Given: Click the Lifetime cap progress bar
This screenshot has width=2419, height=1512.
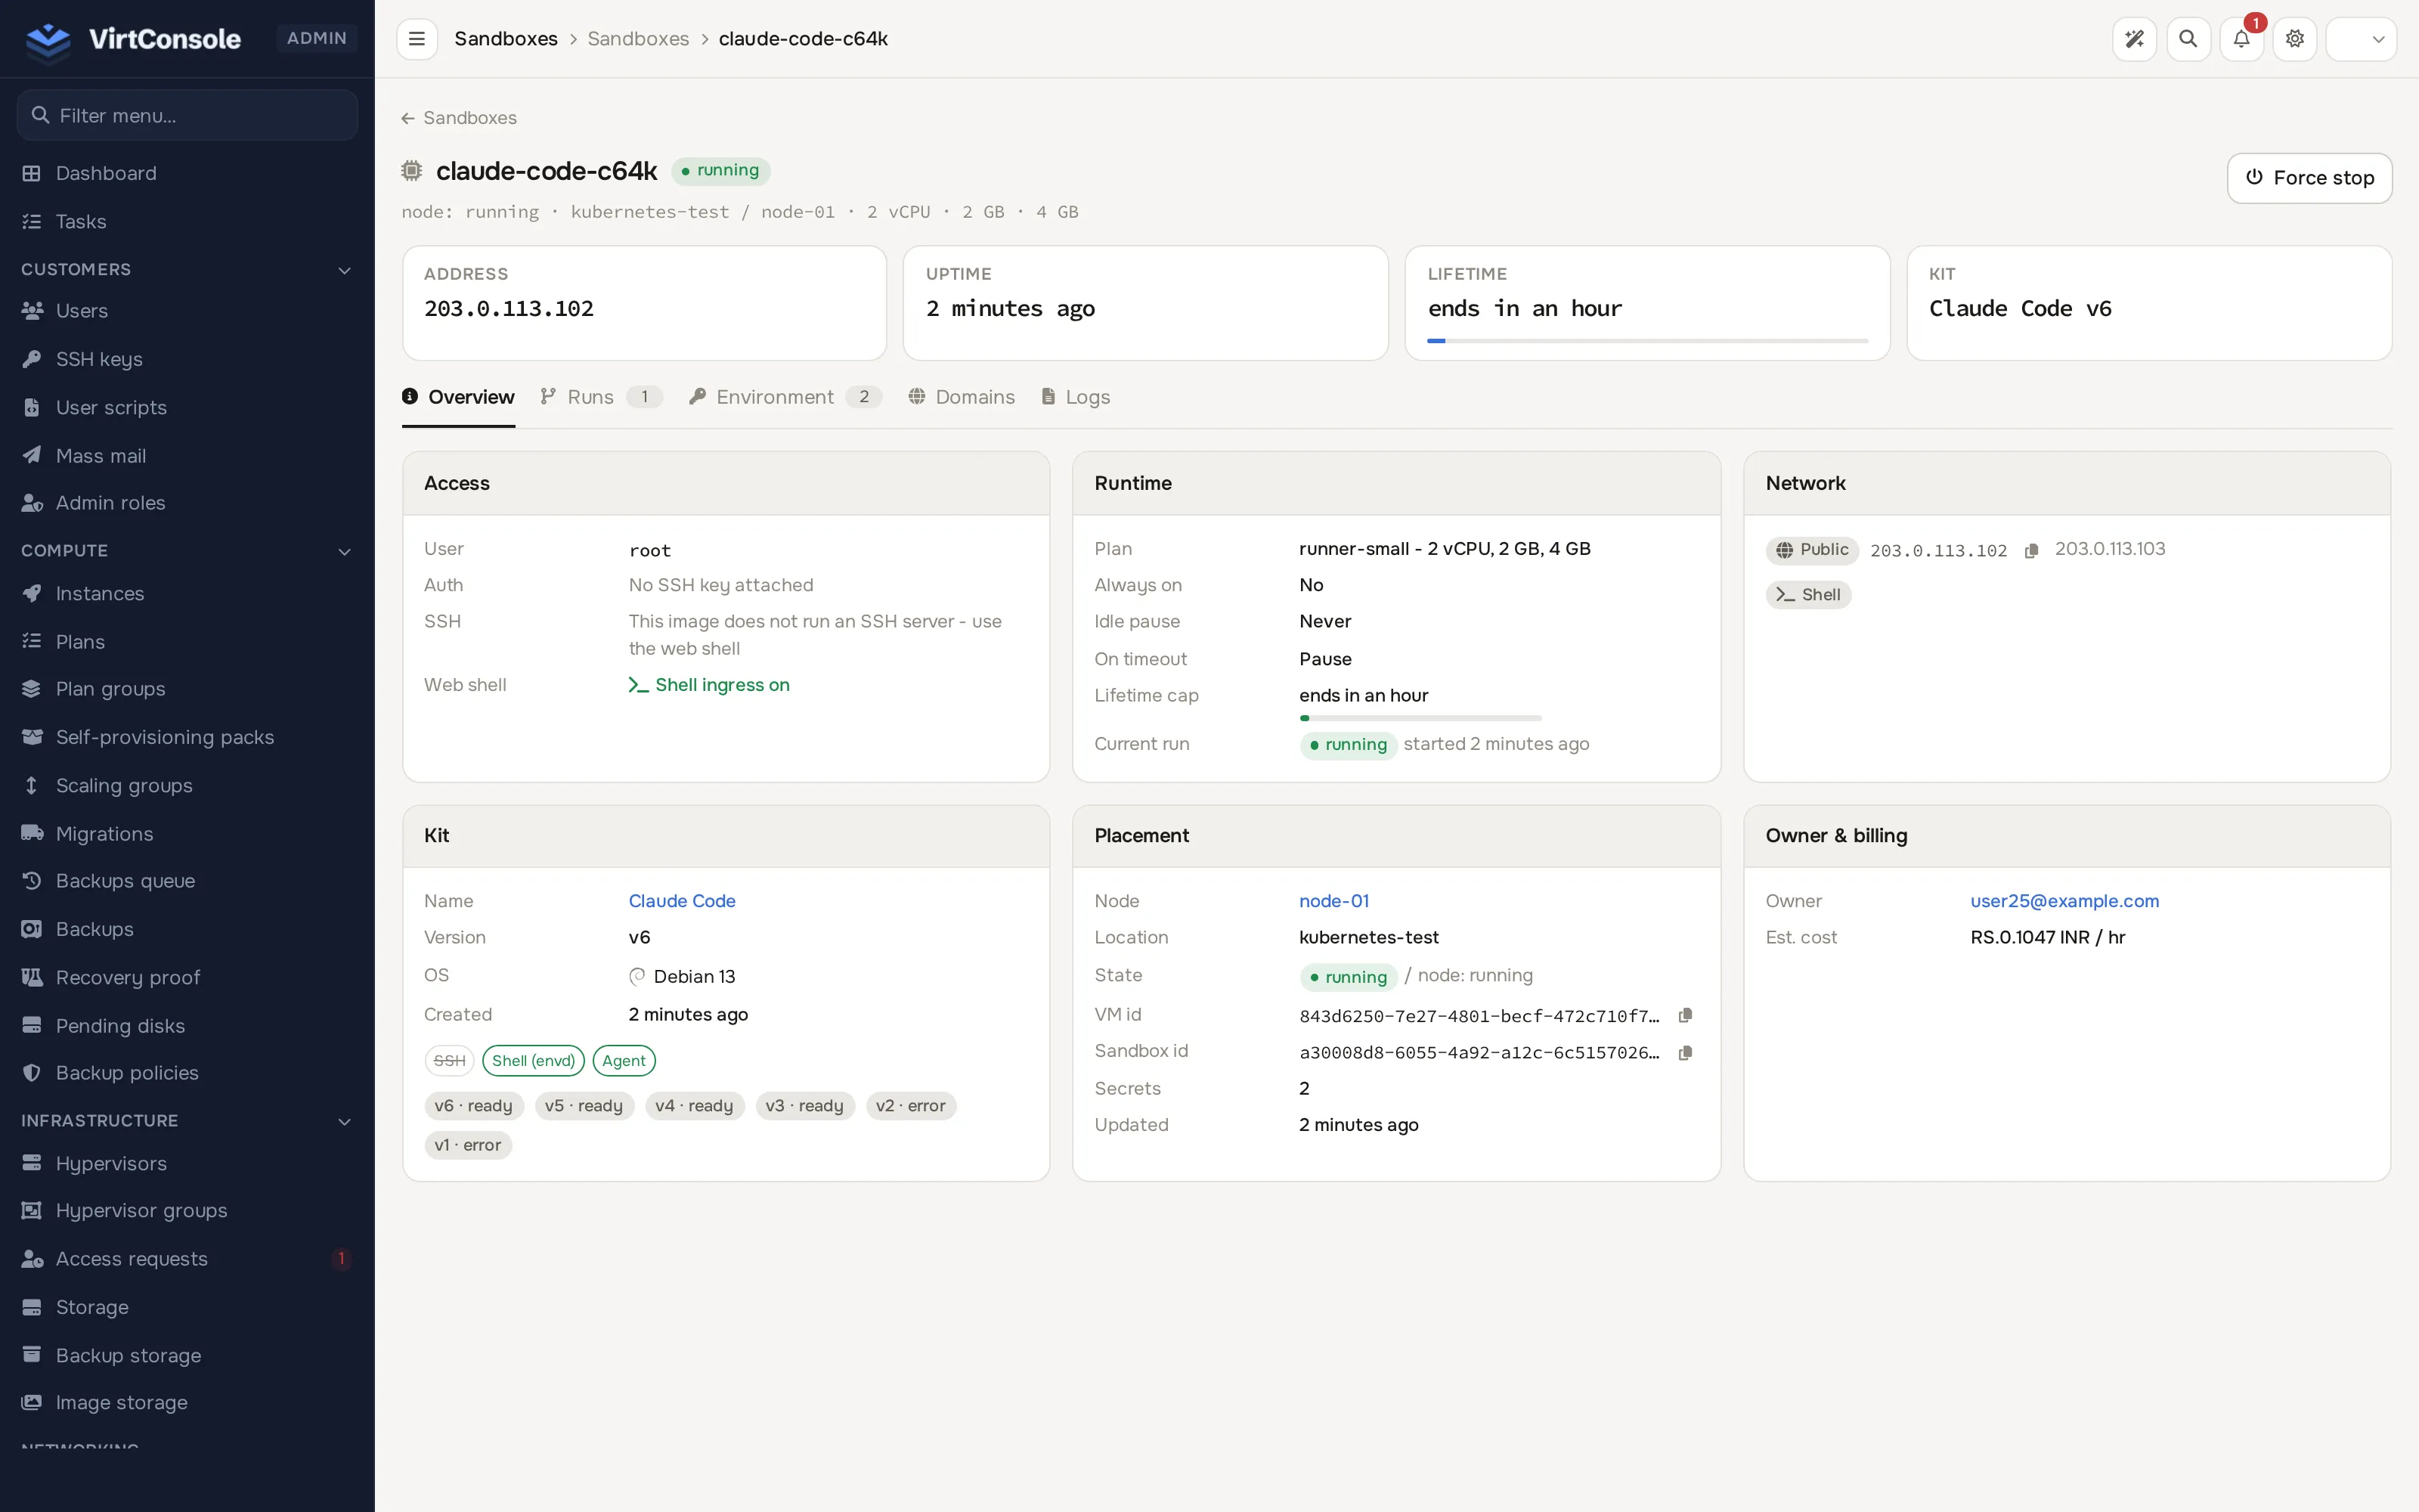Looking at the screenshot, I should (1420, 718).
